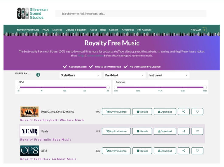Favourite the Two Guns, One Destiny track

197,112
